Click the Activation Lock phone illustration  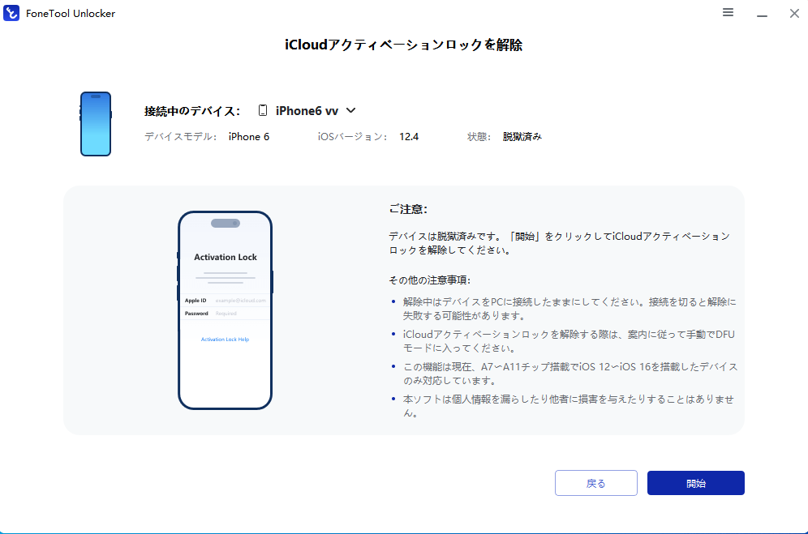225,312
